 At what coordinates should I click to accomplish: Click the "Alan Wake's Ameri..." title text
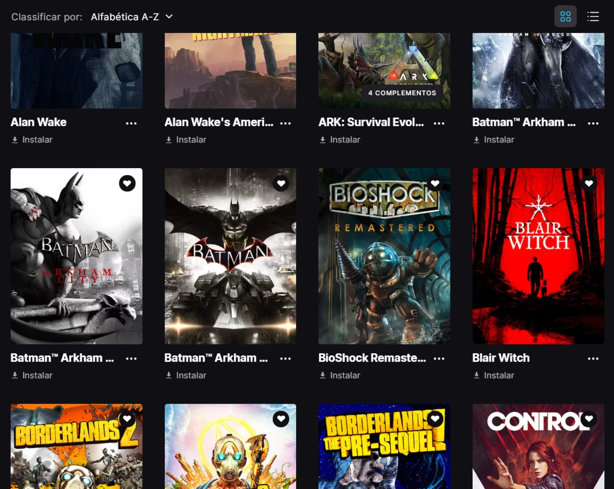pyautogui.click(x=219, y=122)
